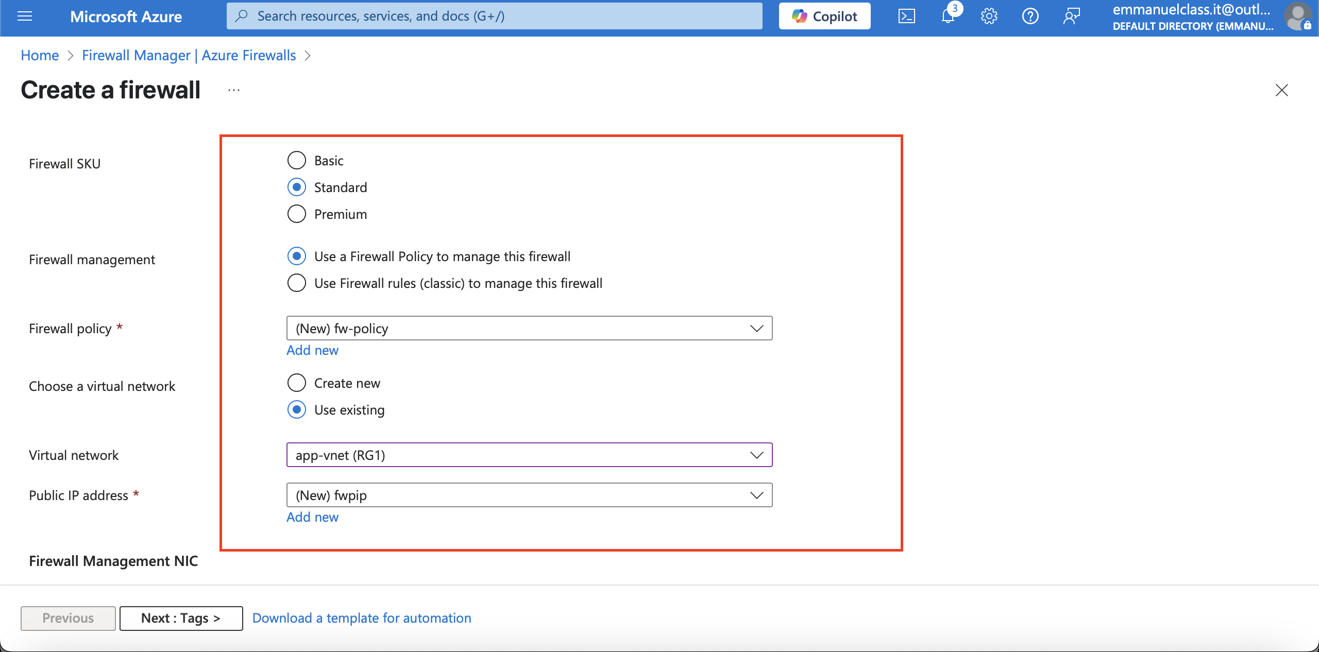1319x652 pixels.
Task: Click the search magnifier icon
Action: (x=241, y=16)
